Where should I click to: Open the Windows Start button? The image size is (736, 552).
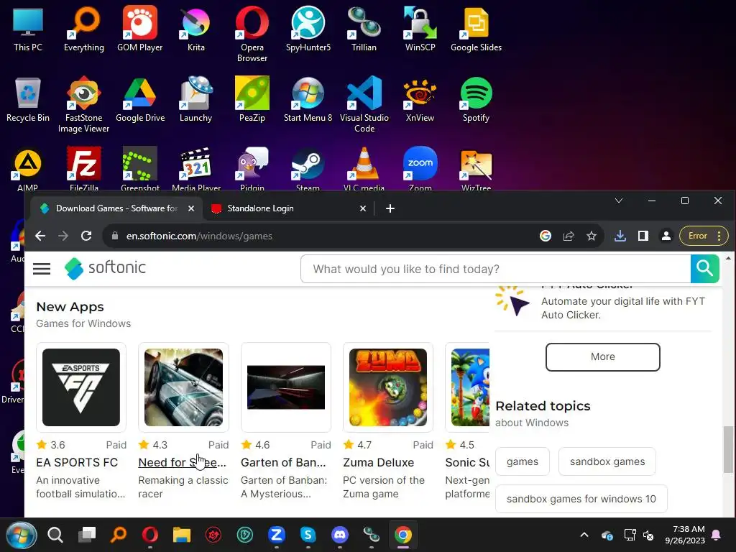(21, 535)
